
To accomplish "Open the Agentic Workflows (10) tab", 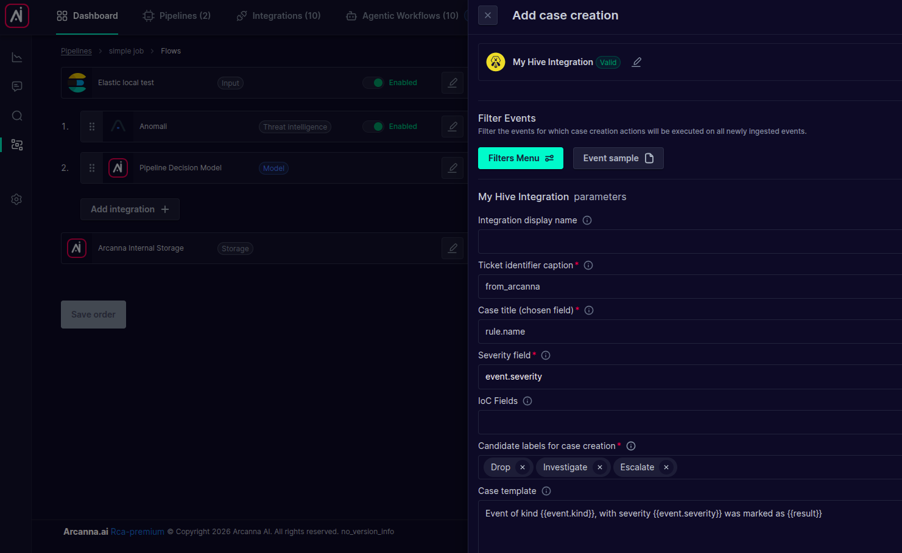I will (x=402, y=16).
